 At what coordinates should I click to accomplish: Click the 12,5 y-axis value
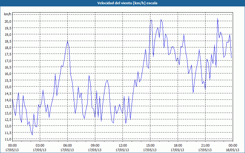(8, 119)
